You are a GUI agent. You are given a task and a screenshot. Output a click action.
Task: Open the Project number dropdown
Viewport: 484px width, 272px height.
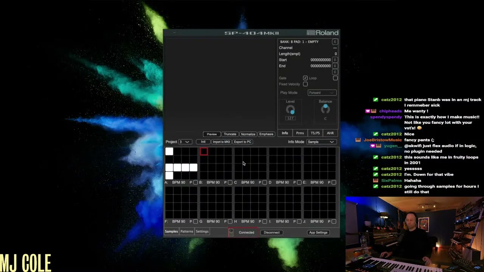[185, 142]
